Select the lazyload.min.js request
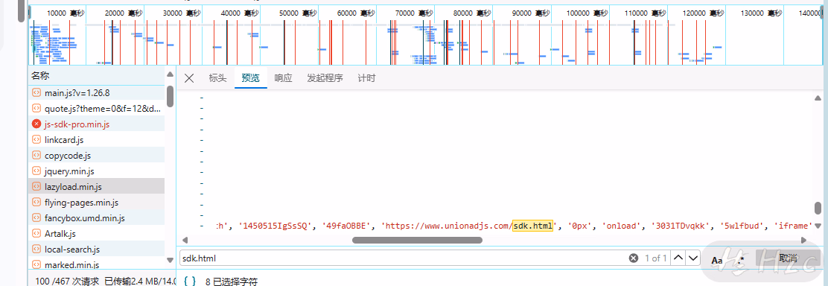The image size is (828, 286). 97,187
